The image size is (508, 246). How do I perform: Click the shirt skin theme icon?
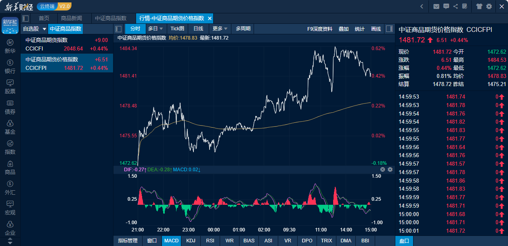click(479, 6)
